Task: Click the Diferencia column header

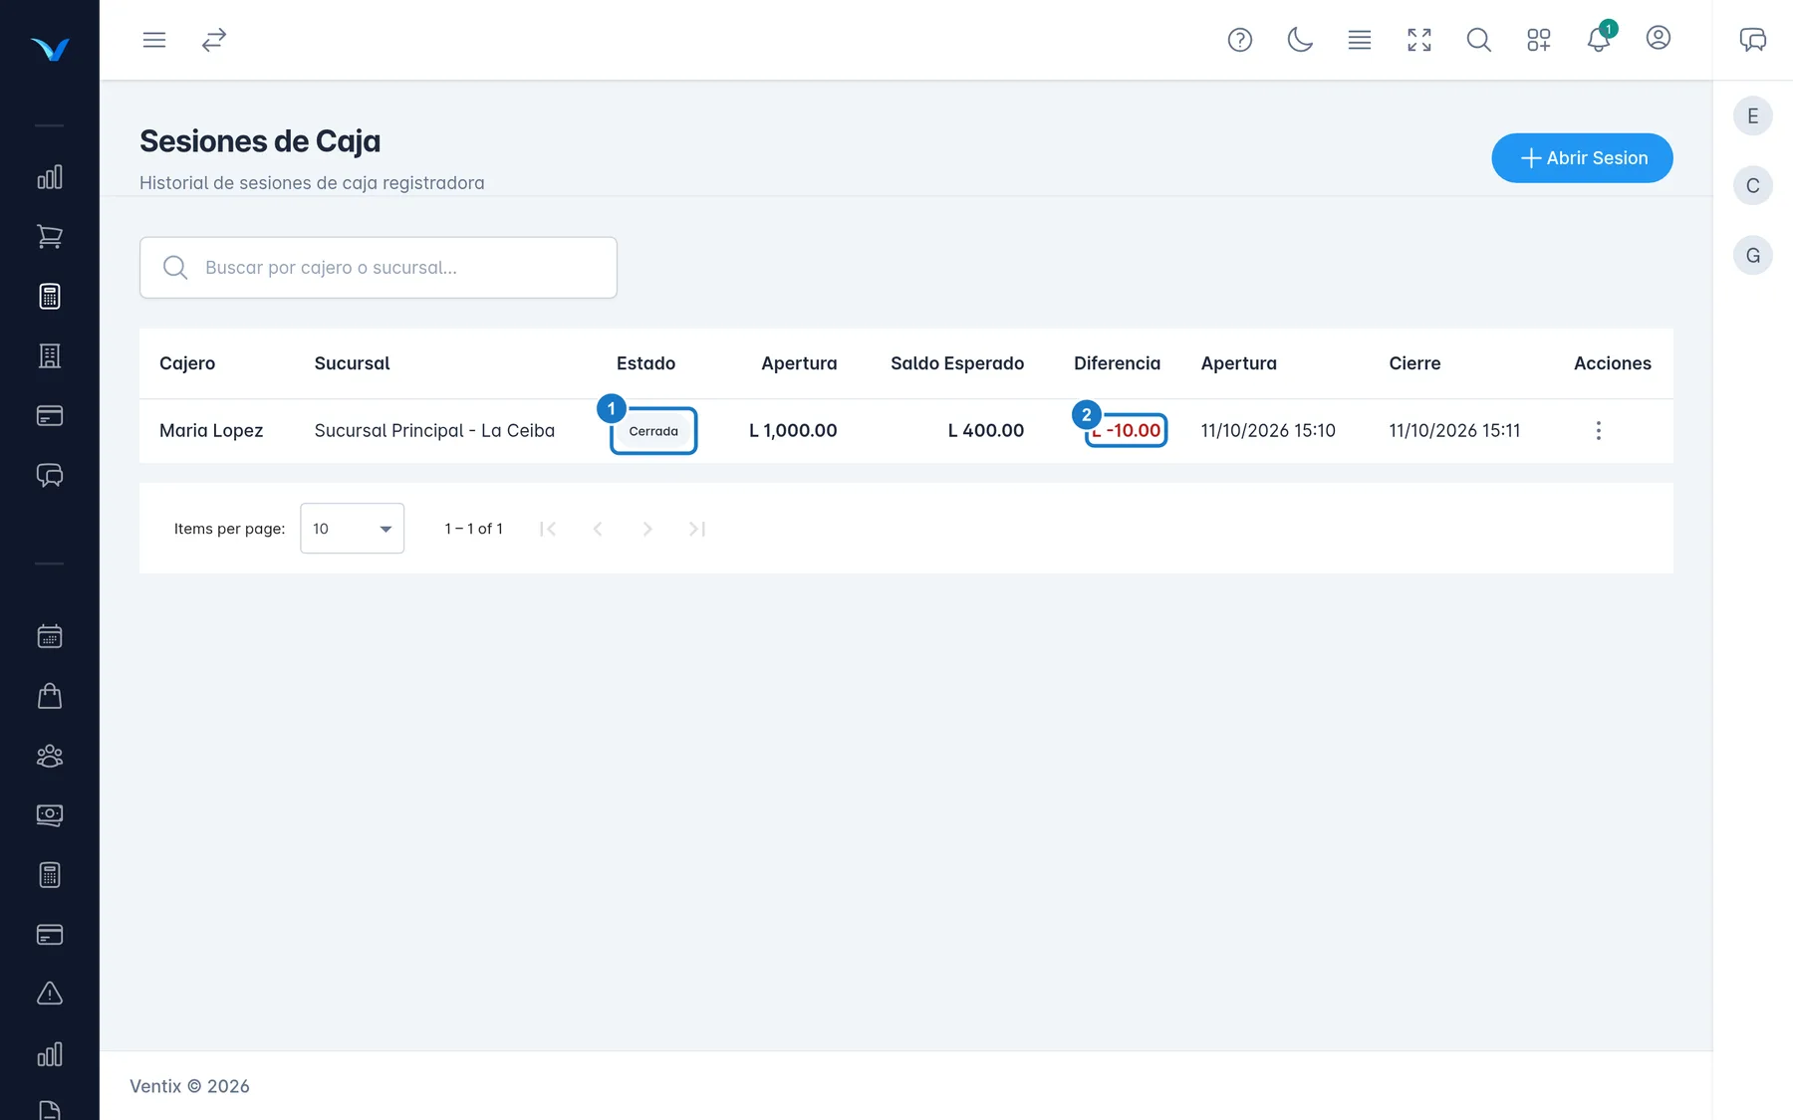Action: click(x=1117, y=363)
